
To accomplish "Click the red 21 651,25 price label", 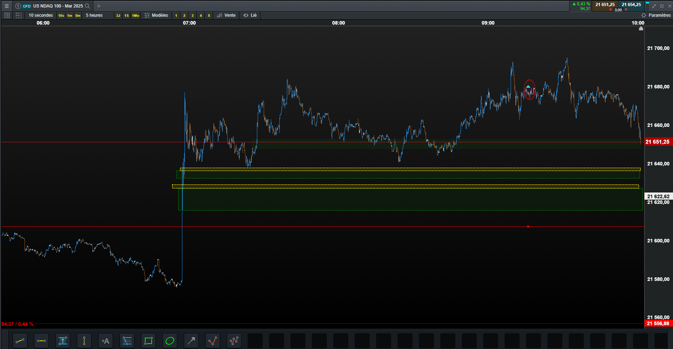I will [657, 142].
